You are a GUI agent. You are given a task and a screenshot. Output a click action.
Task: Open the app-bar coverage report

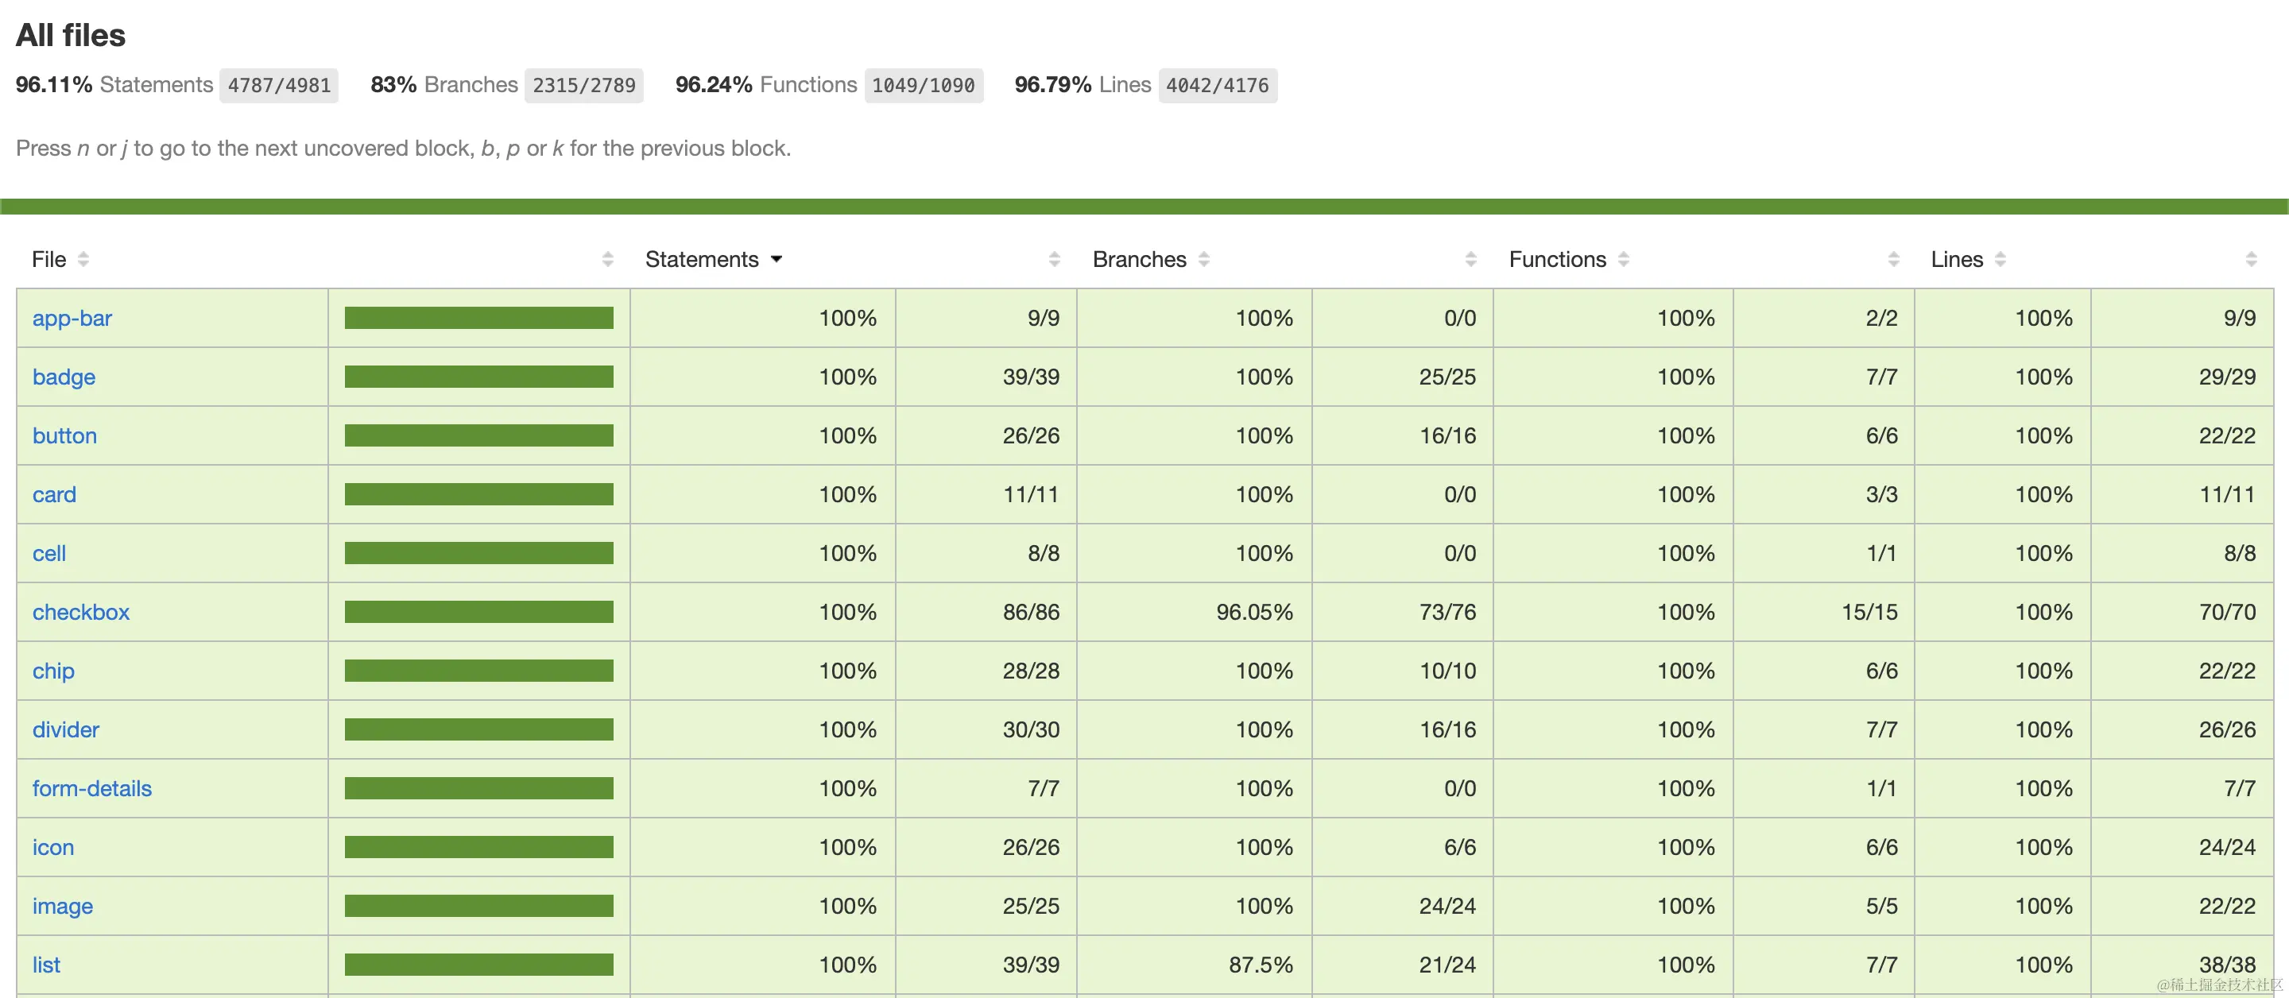click(x=72, y=318)
